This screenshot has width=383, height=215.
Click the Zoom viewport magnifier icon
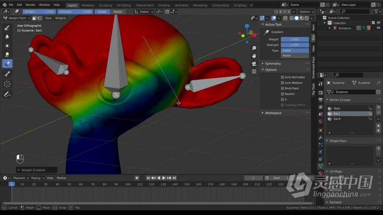254,48
